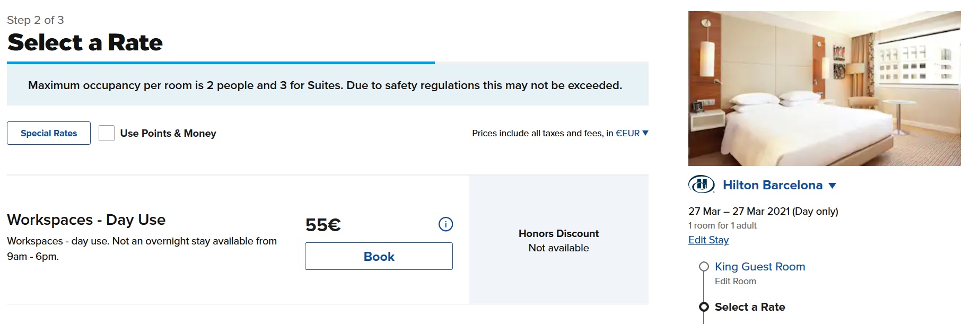Click the Workspaces - Day Use rate title
Image resolution: width=971 pixels, height=324 pixels.
pos(86,220)
